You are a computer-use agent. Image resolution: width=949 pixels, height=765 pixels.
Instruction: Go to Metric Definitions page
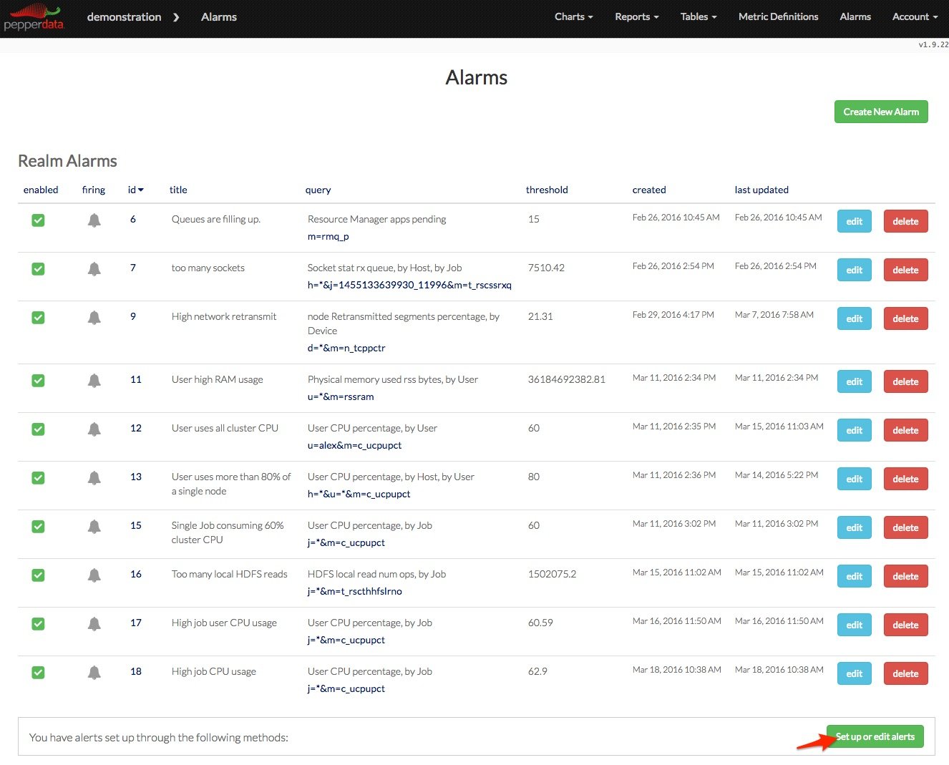click(778, 16)
